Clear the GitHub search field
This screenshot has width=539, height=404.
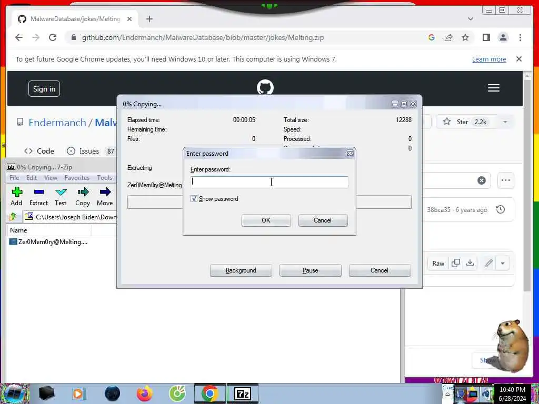[481, 180]
